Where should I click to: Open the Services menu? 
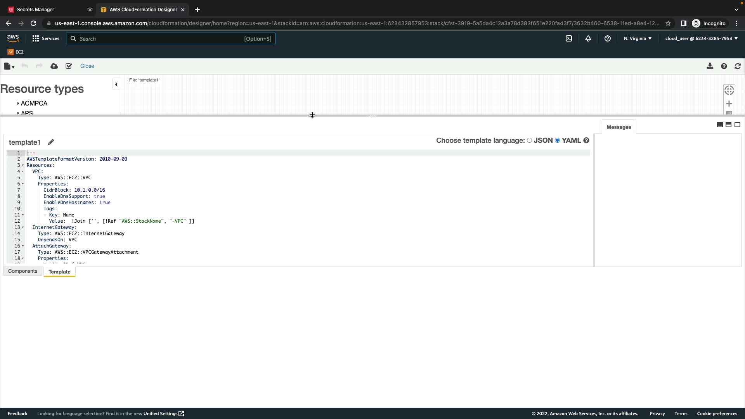click(46, 38)
